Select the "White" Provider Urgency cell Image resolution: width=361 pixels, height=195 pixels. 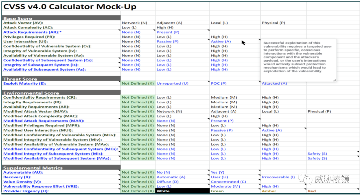tap(183, 191)
